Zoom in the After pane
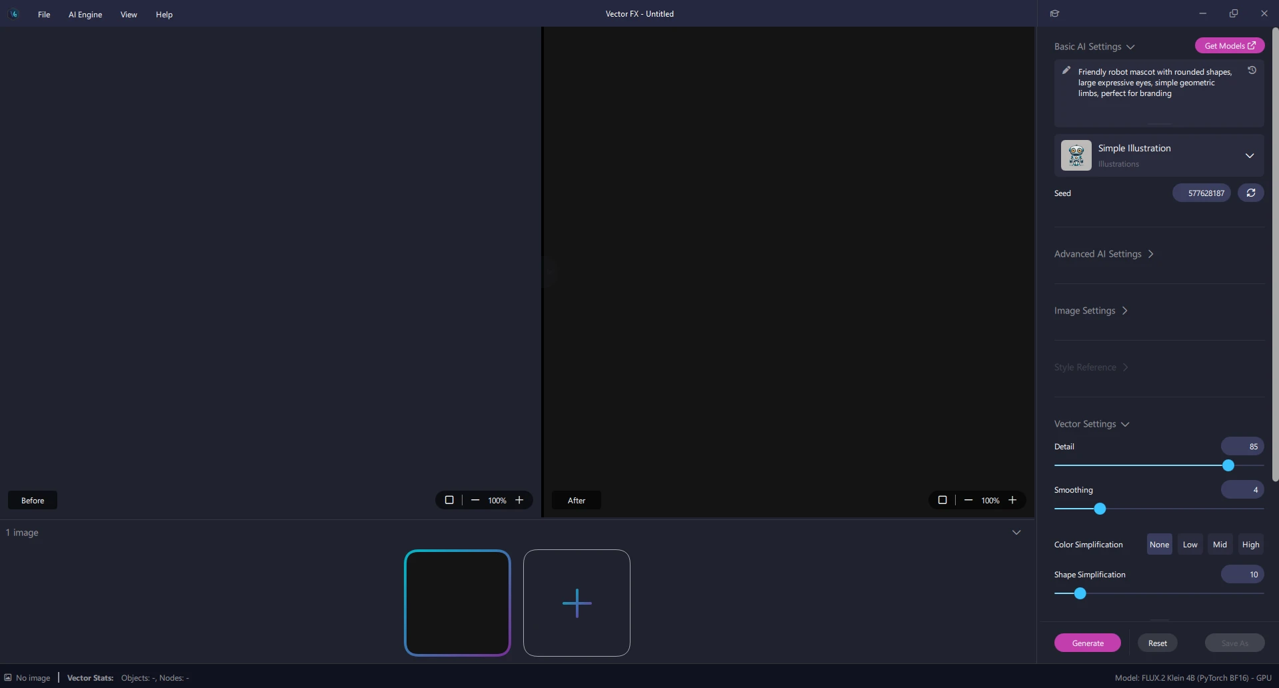 tap(1012, 500)
